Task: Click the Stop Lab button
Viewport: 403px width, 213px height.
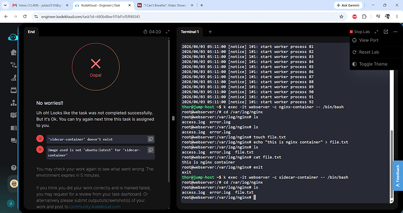Action: pos(360,32)
